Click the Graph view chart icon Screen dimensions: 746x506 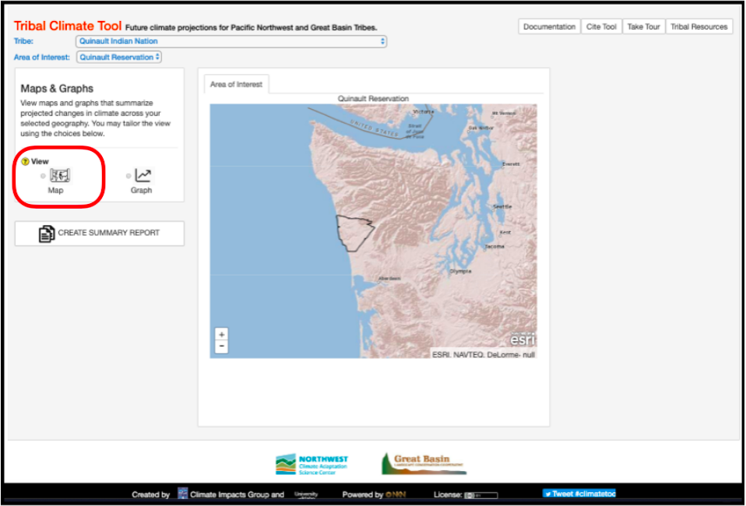[143, 176]
